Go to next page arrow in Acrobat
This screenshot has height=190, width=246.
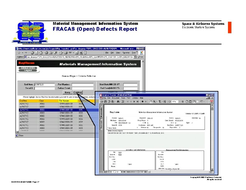coord(134,102)
